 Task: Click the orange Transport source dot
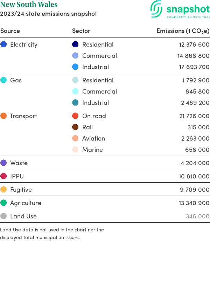coord(4,116)
